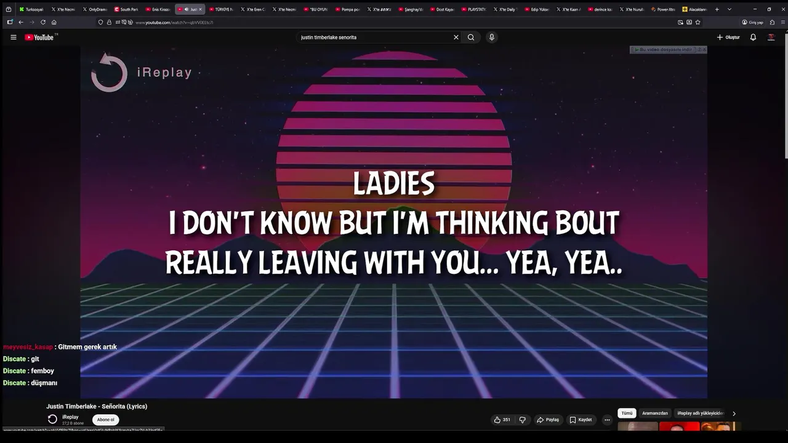Viewport: 788px width, 443px height.
Task: Click Bu video dosyasını indir banner
Action: [665, 49]
